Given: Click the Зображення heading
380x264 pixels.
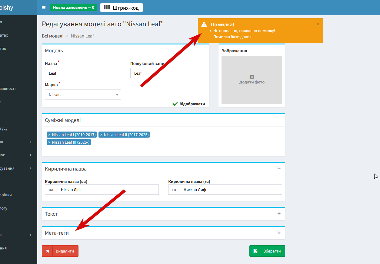Looking at the screenshot, I should [234, 51].
